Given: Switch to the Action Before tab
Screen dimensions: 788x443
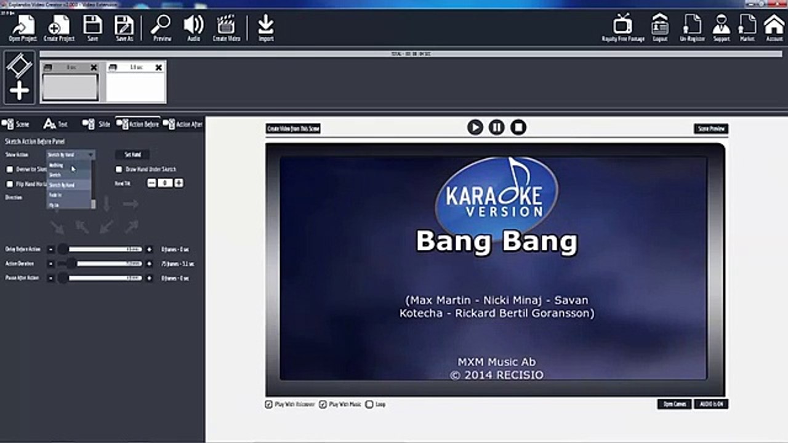Looking at the screenshot, I should [138, 124].
